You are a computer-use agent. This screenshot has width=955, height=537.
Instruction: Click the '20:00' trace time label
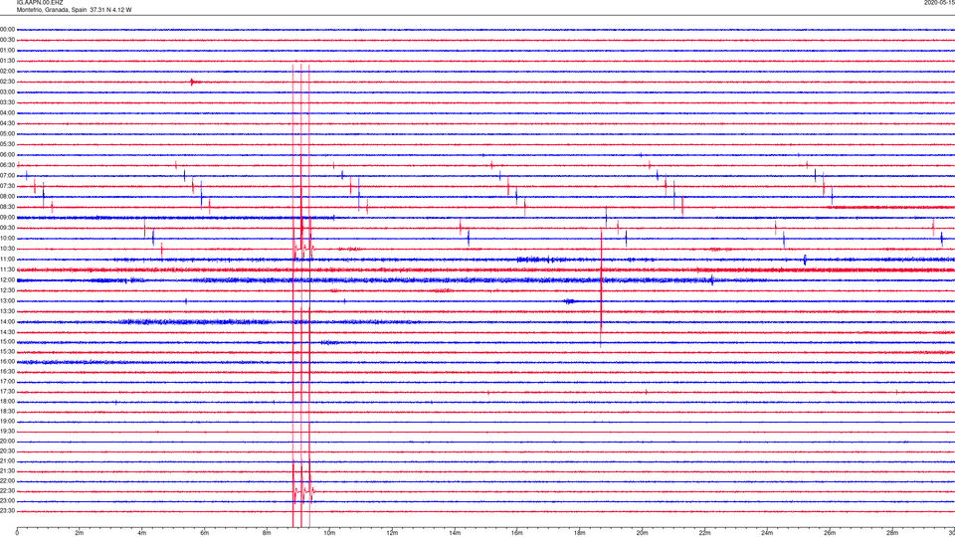click(x=7, y=442)
